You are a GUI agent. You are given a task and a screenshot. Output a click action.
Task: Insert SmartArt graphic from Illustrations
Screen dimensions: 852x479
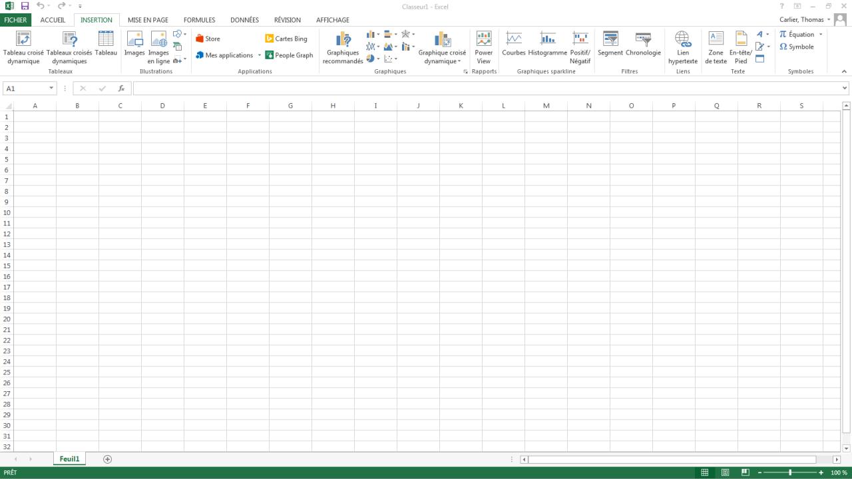tap(178, 47)
